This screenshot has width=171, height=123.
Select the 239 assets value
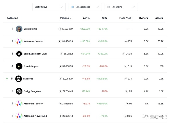161,66
